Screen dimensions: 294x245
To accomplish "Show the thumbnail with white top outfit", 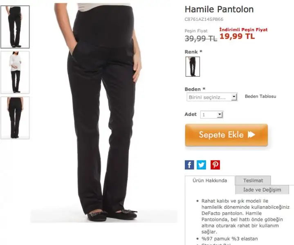I will 15,72.
